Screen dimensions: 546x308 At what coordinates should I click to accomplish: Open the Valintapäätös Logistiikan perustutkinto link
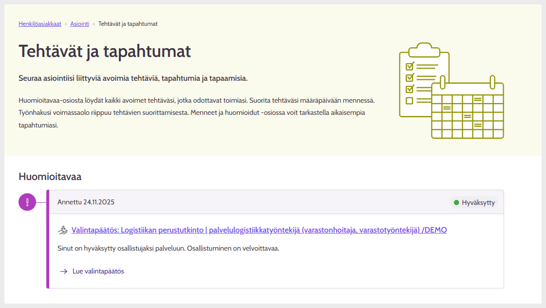point(259,230)
